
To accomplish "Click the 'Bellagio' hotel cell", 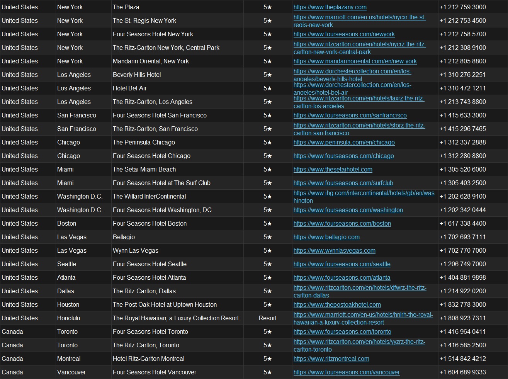I will coord(177,237).
